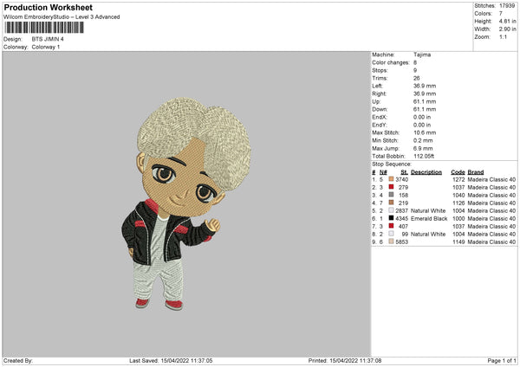
Task: Select the orange swatch for stop 1
Action: coord(391,179)
